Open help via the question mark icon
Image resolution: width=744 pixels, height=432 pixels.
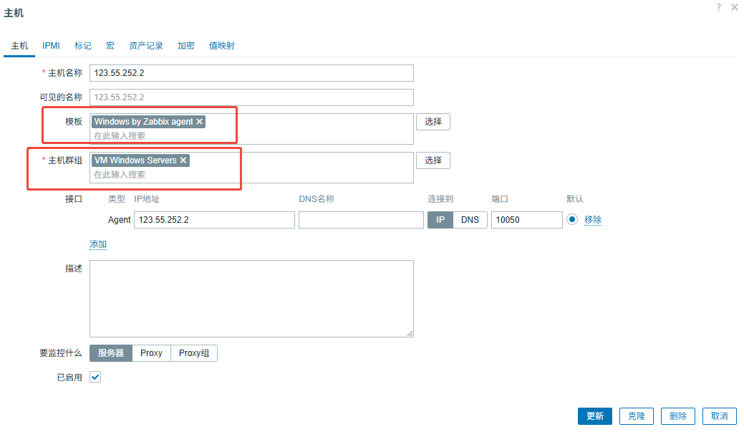coord(718,7)
